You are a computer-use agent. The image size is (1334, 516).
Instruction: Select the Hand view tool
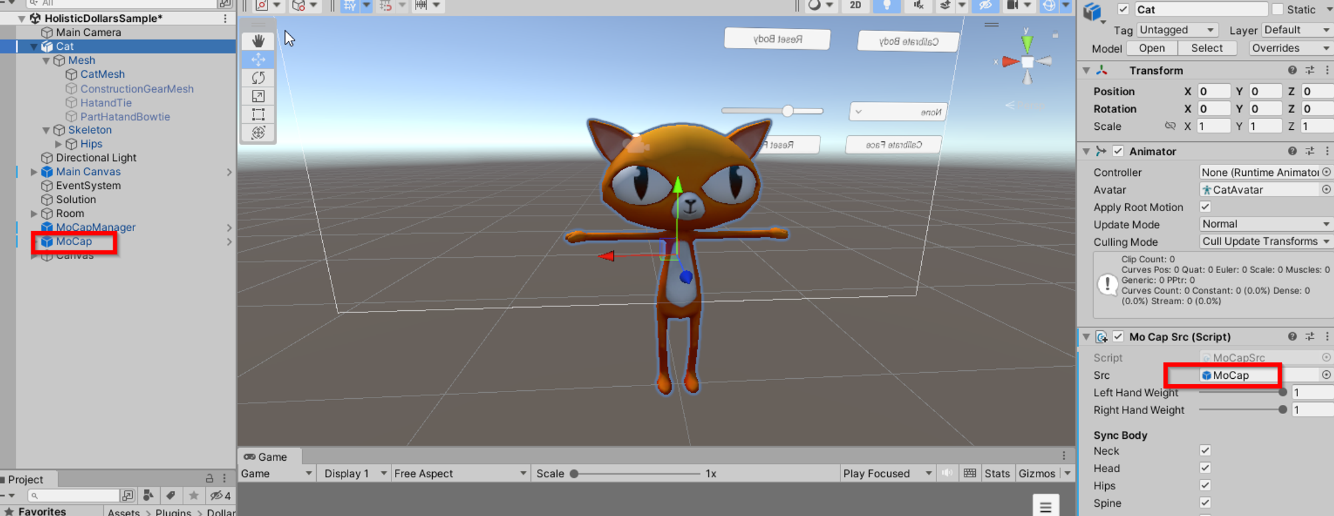258,41
